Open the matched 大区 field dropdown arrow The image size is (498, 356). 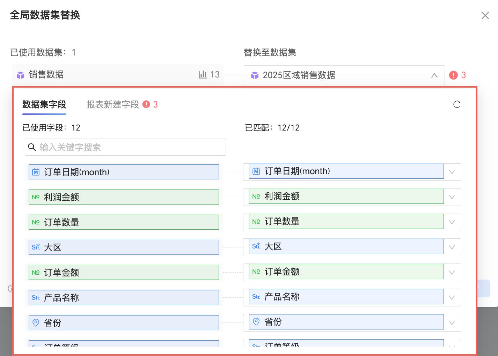[x=452, y=247]
